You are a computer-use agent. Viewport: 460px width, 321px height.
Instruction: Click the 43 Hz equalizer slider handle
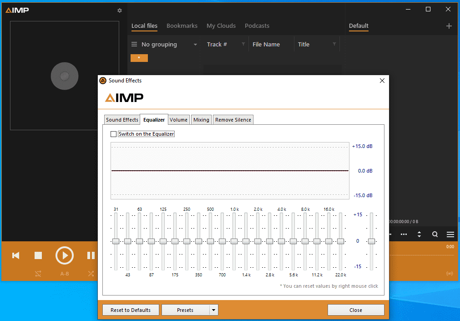pyautogui.click(x=127, y=241)
